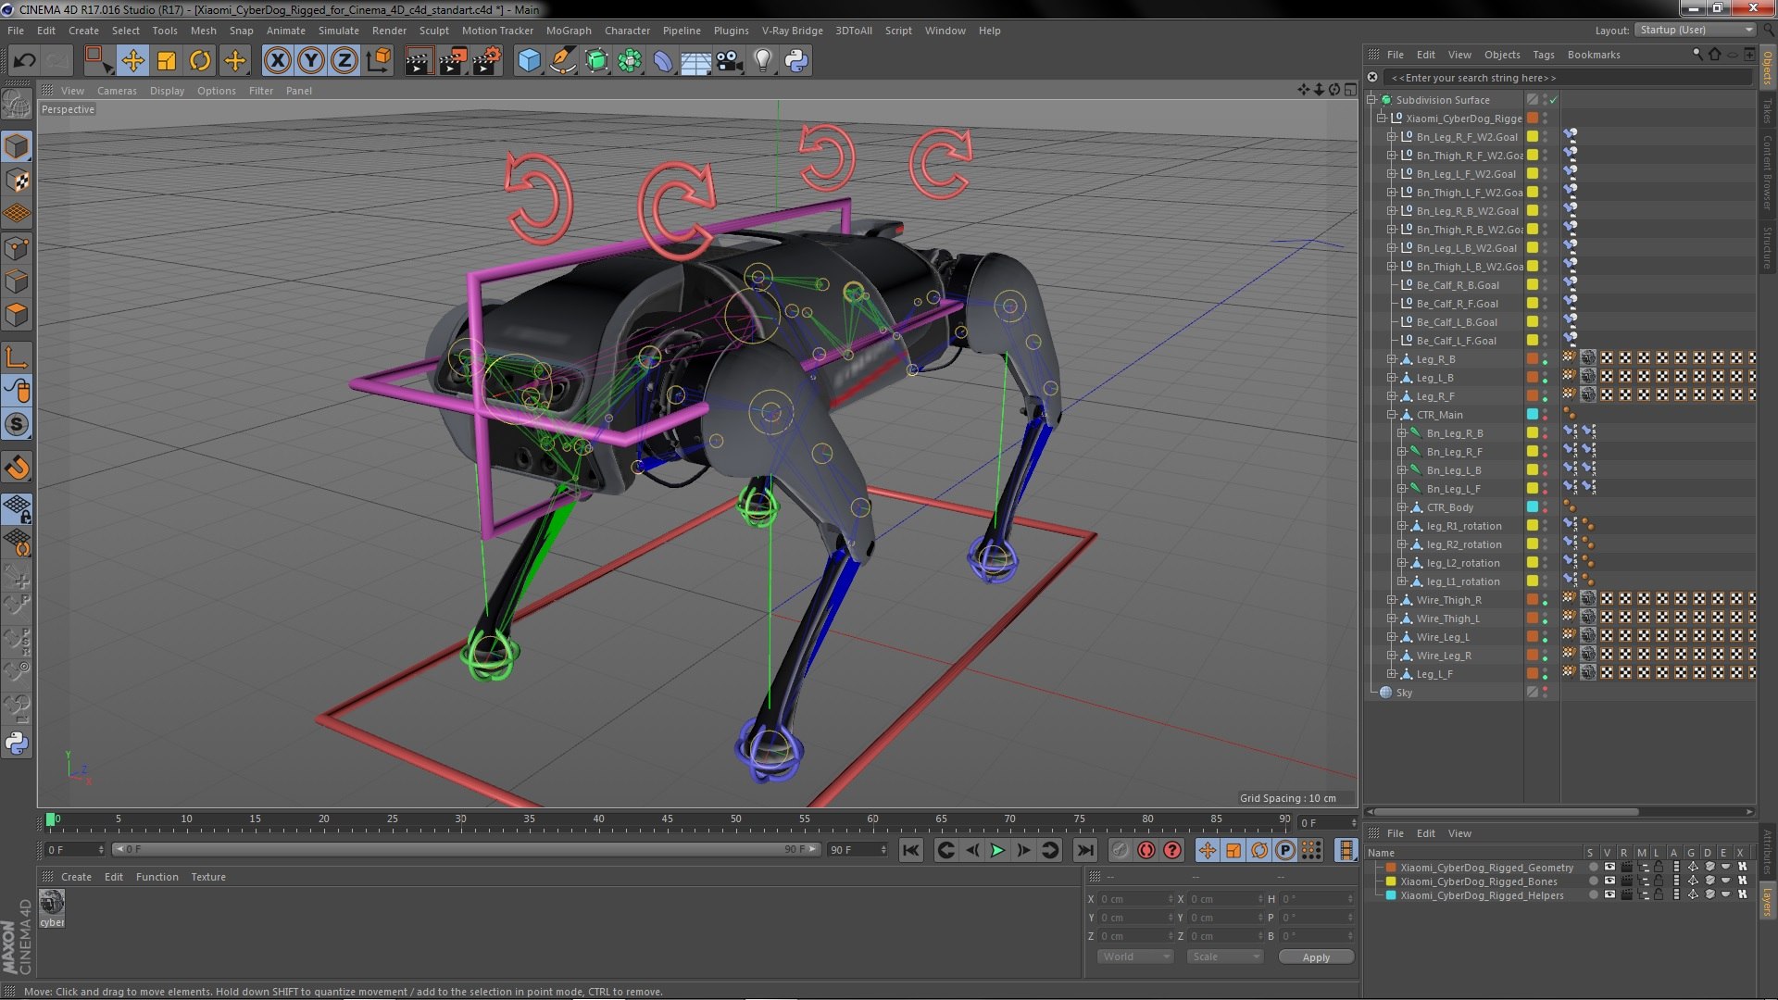Expand Bn_Leg_R_F_W2.Goal object
This screenshot has width=1778, height=1000.
pos(1391,137)
